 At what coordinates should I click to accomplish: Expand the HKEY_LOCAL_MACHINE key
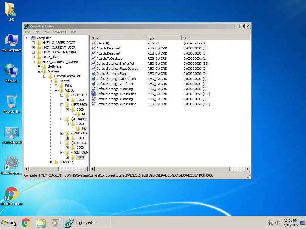click(33, 52)
